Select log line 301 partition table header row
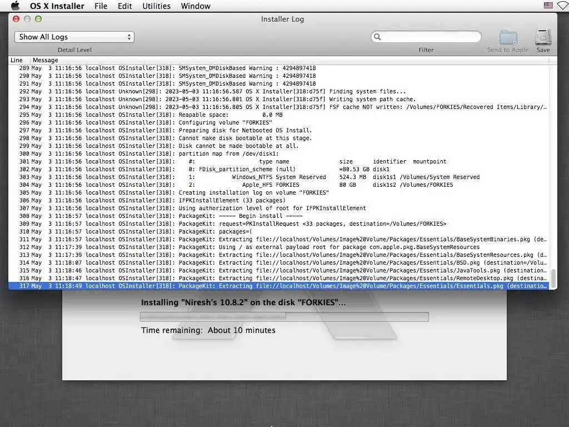The width and height of the screenshot is (569, 427). (279, 162)
